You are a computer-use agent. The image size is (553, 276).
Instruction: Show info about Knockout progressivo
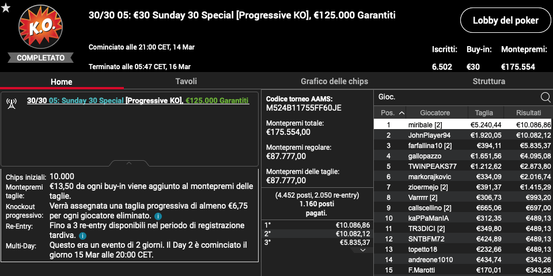tap(158, 215)
